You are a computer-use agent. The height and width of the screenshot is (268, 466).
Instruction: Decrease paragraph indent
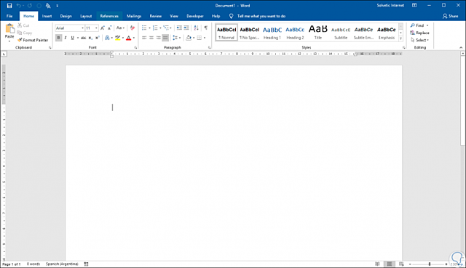click(179, 28)
